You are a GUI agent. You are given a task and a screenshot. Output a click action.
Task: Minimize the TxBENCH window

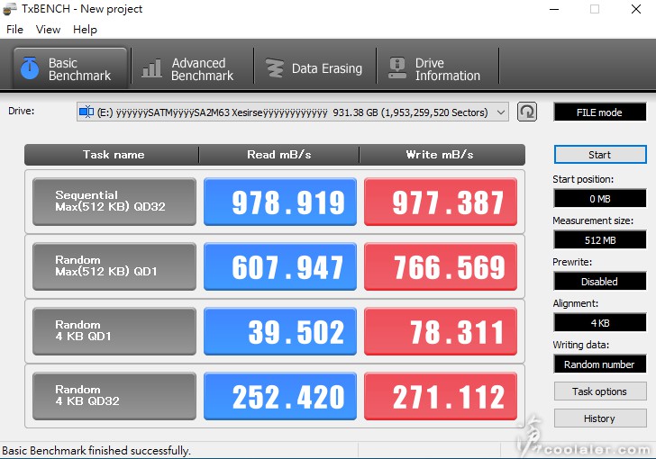554,9
